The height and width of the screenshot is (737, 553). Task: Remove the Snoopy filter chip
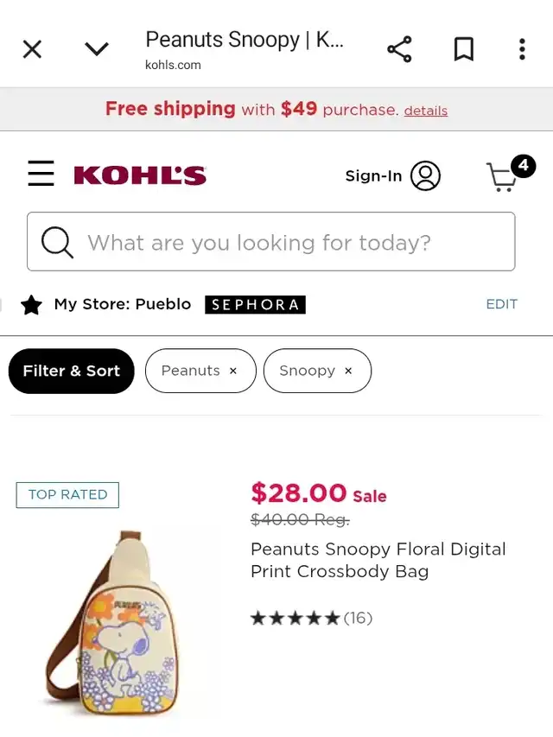348,371
